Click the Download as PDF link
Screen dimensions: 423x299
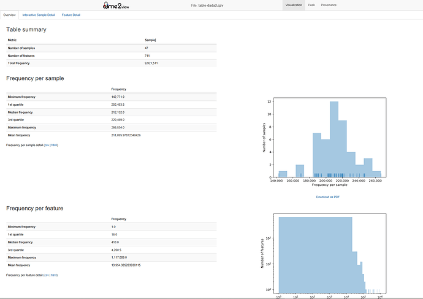coord(328,197)
